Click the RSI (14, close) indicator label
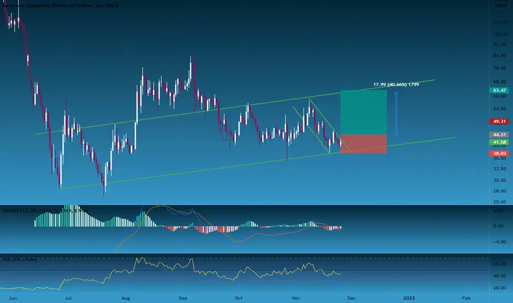 20,259
